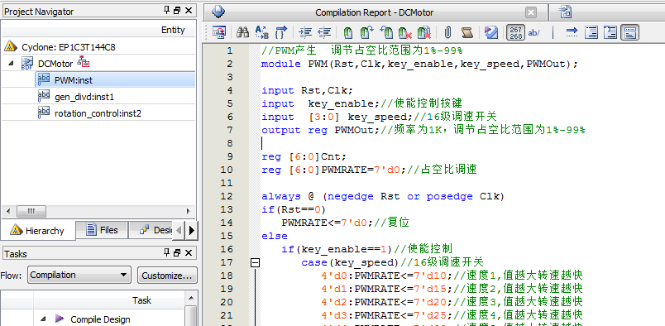665x326 pixels.
Task: Click the Customize... button
Action: tap(167, 275)
